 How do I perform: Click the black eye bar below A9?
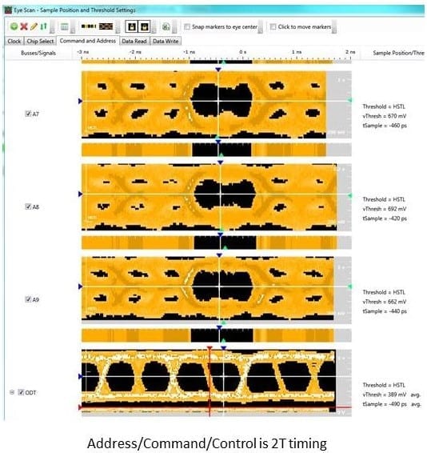(x=221, y=335)
